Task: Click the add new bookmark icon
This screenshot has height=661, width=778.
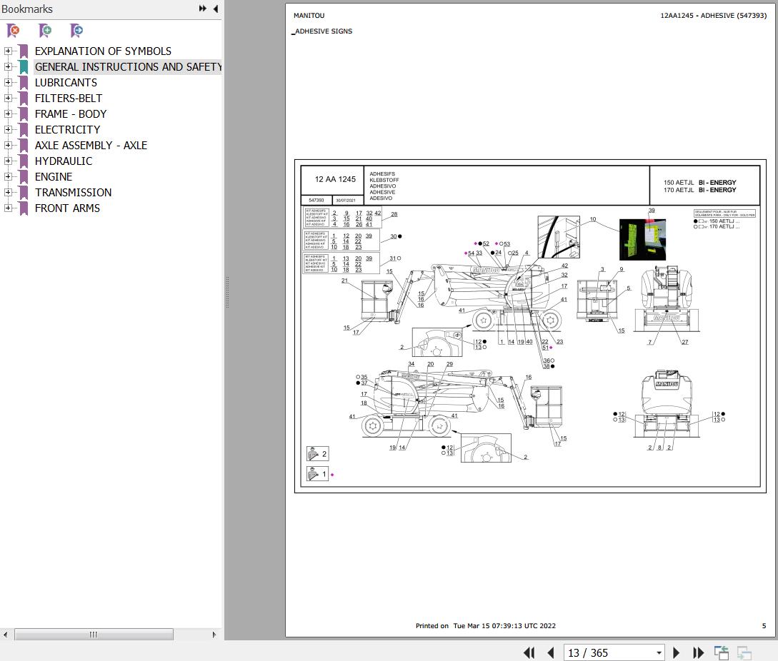Action: tap(45, 31)
